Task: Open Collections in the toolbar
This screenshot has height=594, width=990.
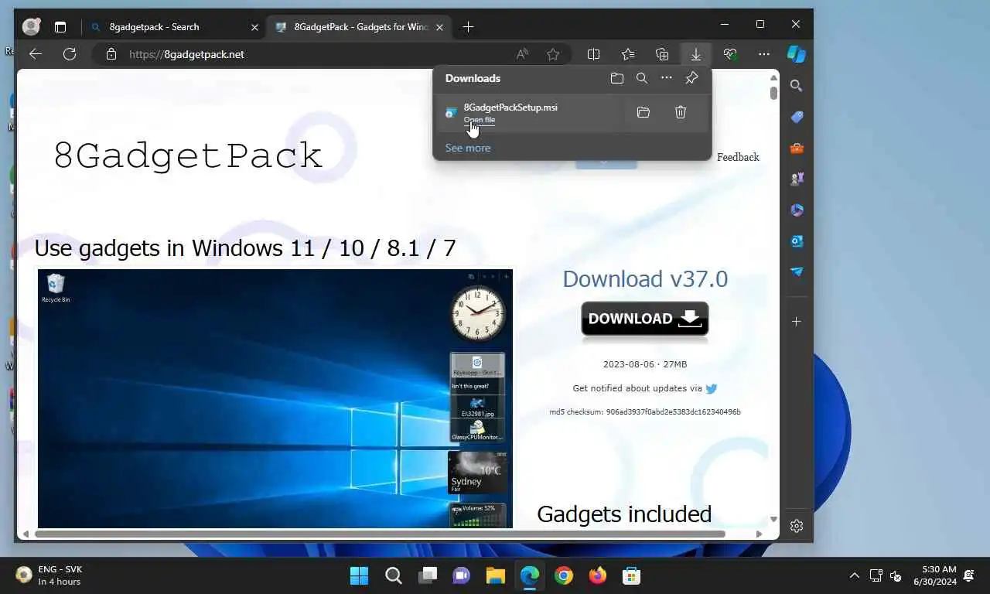Action: coord(662,54)
